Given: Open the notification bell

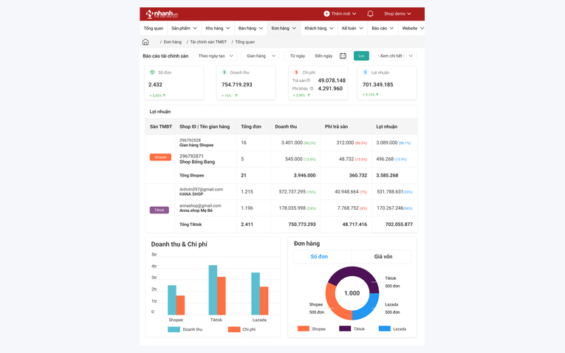Looking at the screenshot, I should tap(370, 14).
